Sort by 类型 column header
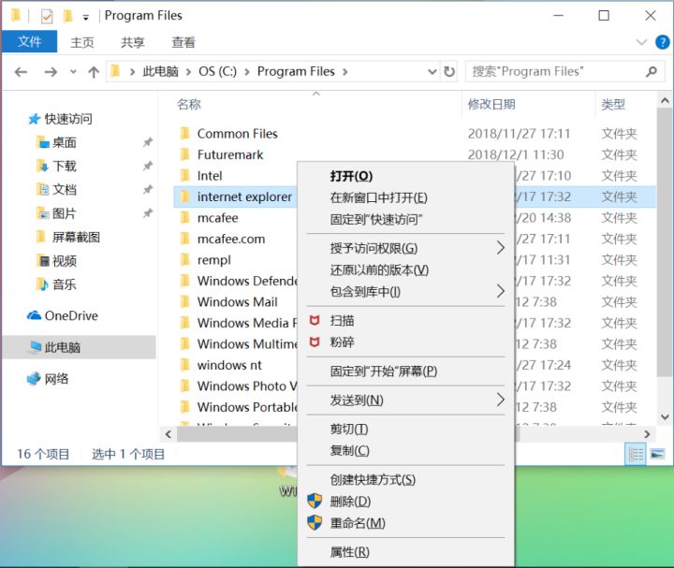The height and width of the screenshot is (568, 674). point(613,104)
